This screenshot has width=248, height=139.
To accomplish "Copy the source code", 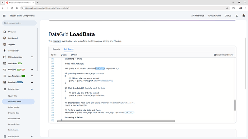I will click(x=64, y=55).
